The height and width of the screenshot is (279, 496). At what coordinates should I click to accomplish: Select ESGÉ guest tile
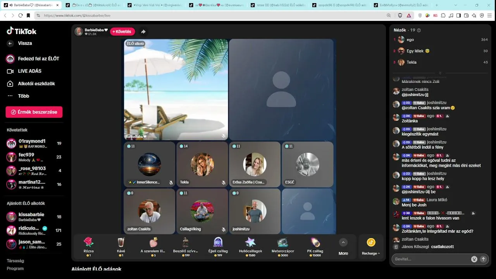click(x=307, y=164)
